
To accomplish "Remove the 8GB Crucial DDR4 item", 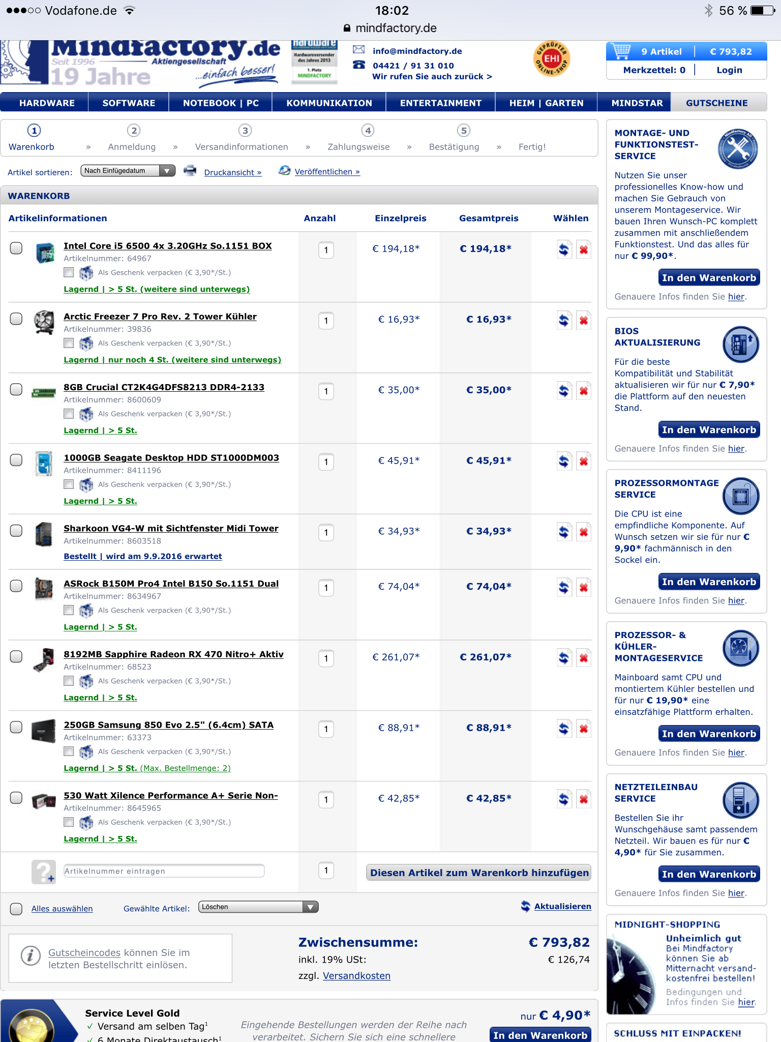I will pyautogui.click(x=583, y=391).
